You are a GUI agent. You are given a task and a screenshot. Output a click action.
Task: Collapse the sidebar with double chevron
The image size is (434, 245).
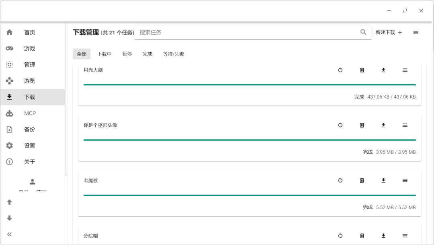(x=9, y=235)
